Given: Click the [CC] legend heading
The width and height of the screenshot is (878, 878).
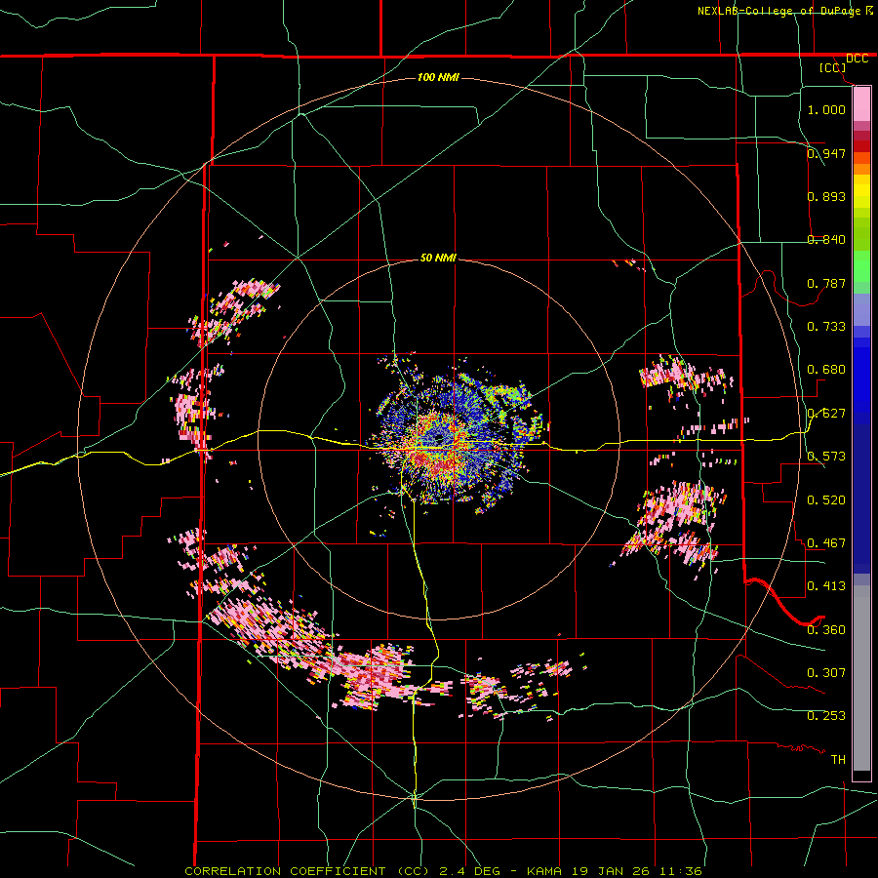Looking at the screenshot, I should (832, 67).
